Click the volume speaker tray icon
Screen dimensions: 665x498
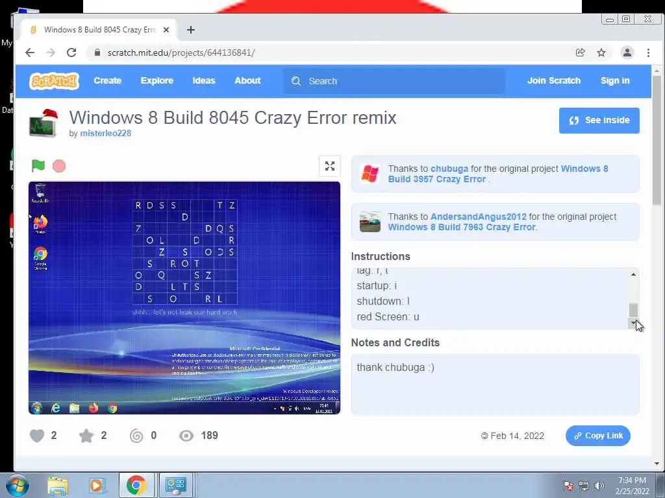599,486
